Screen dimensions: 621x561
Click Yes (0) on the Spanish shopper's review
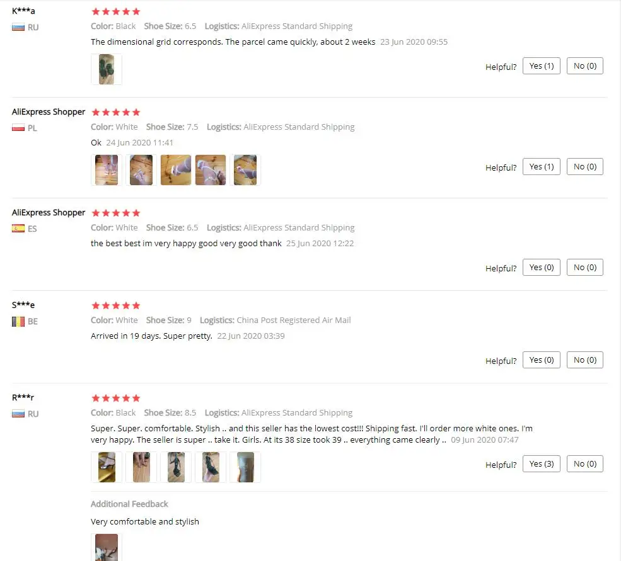coord(541,268)
